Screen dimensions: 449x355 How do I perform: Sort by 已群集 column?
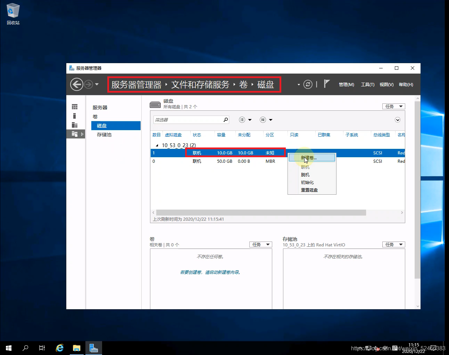[x=324, y=135]
